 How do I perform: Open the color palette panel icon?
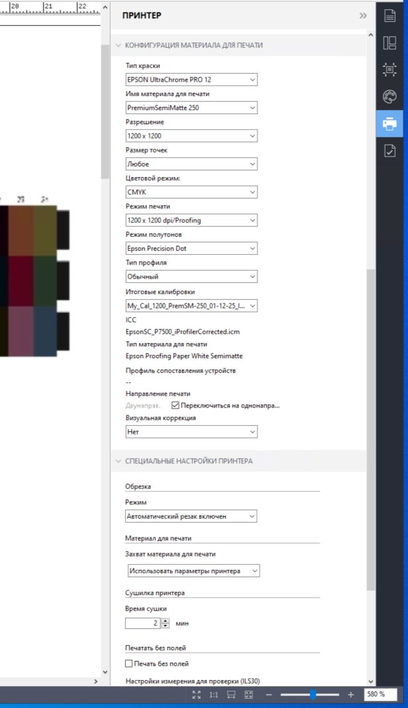(389, 96)
